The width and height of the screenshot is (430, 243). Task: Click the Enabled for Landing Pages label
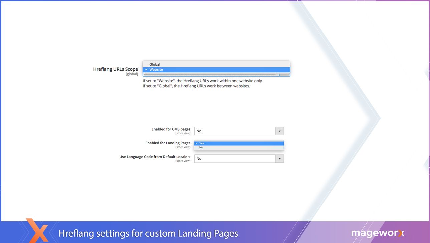click(x=168, y=143)
